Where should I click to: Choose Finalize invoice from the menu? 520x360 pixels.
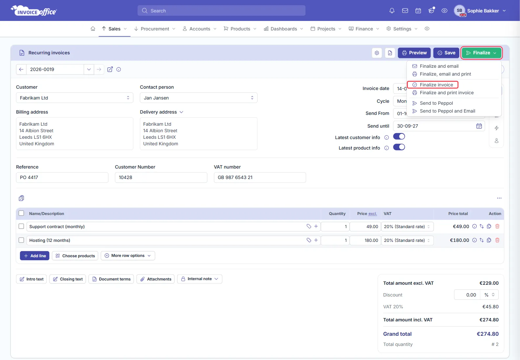(433, 85)
